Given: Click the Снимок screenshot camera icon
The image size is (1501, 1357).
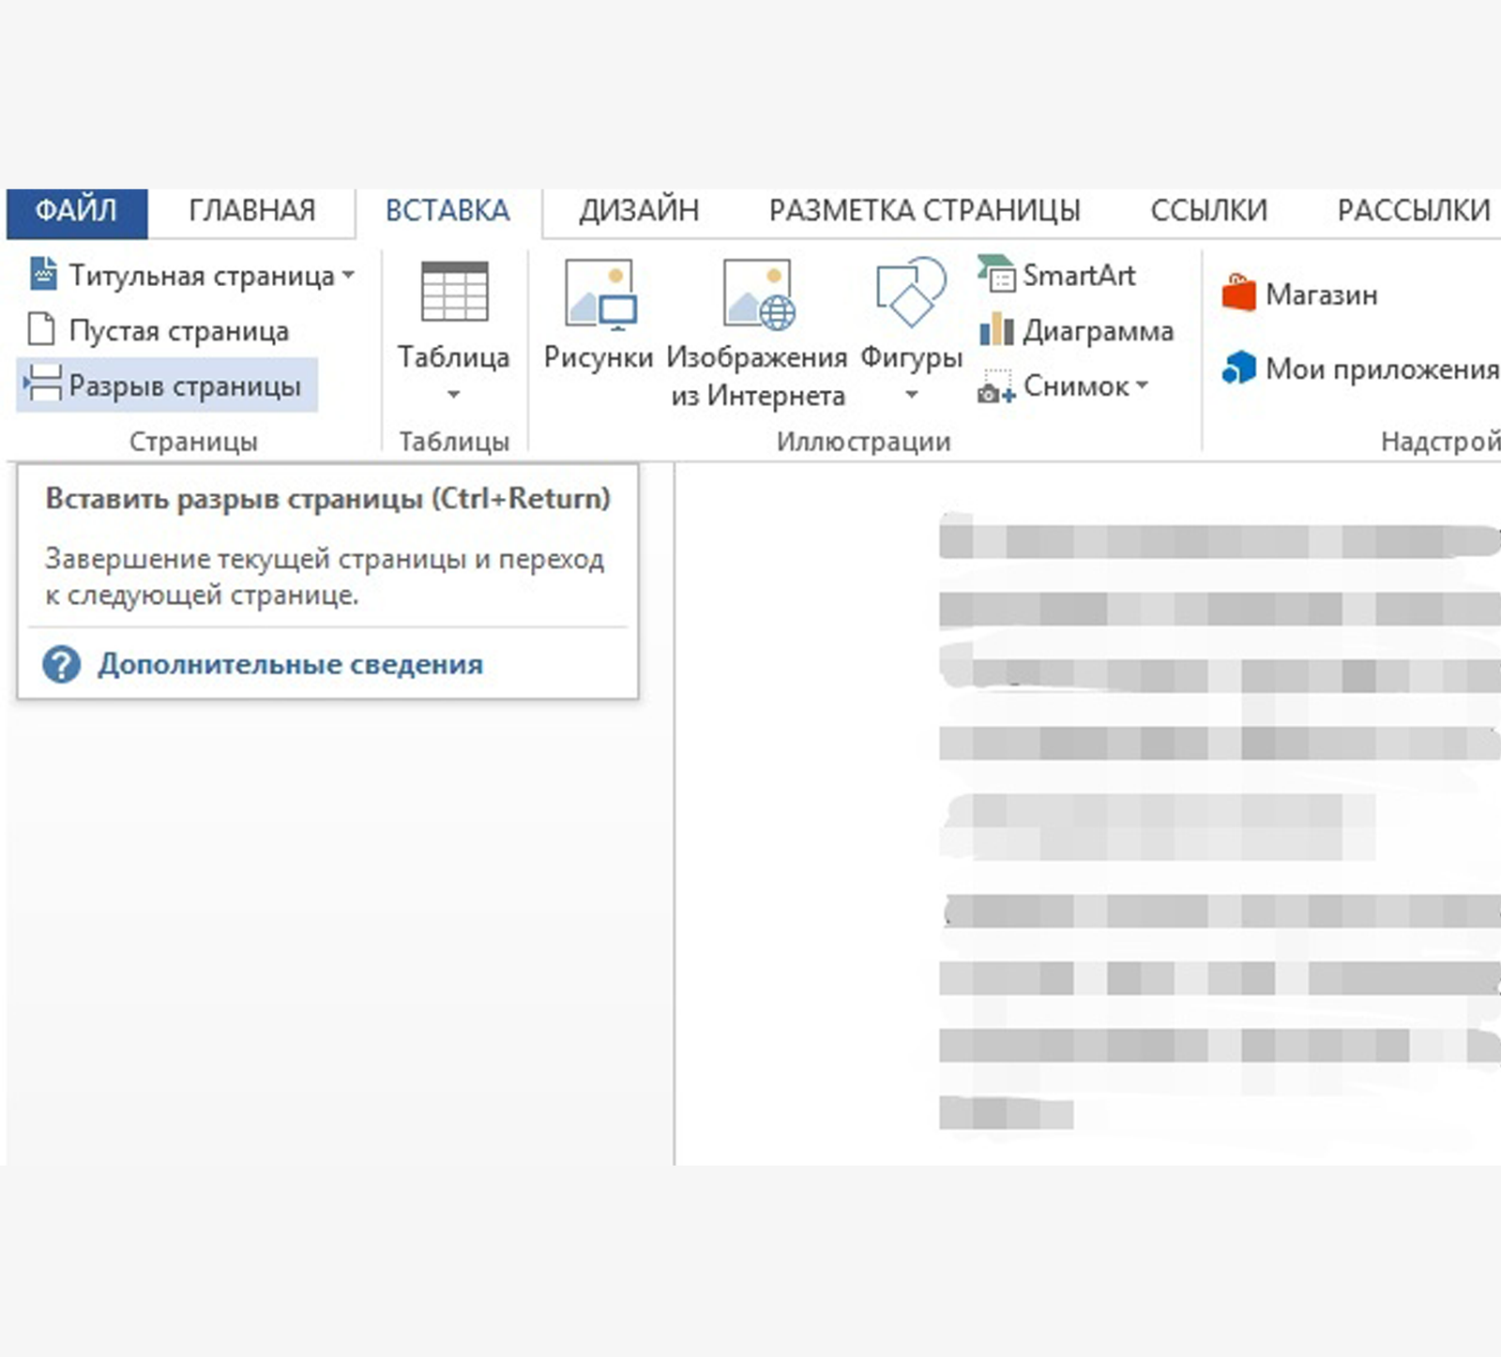Looking at the screenshot, I should (996, 386).
